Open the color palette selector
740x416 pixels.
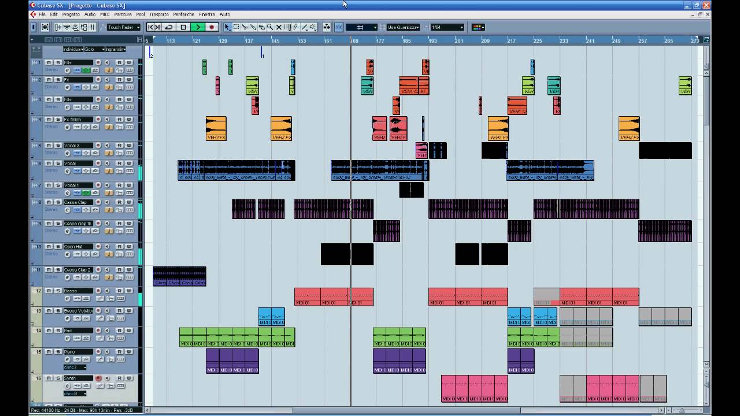pyautogui.click(x=479, y=27)
